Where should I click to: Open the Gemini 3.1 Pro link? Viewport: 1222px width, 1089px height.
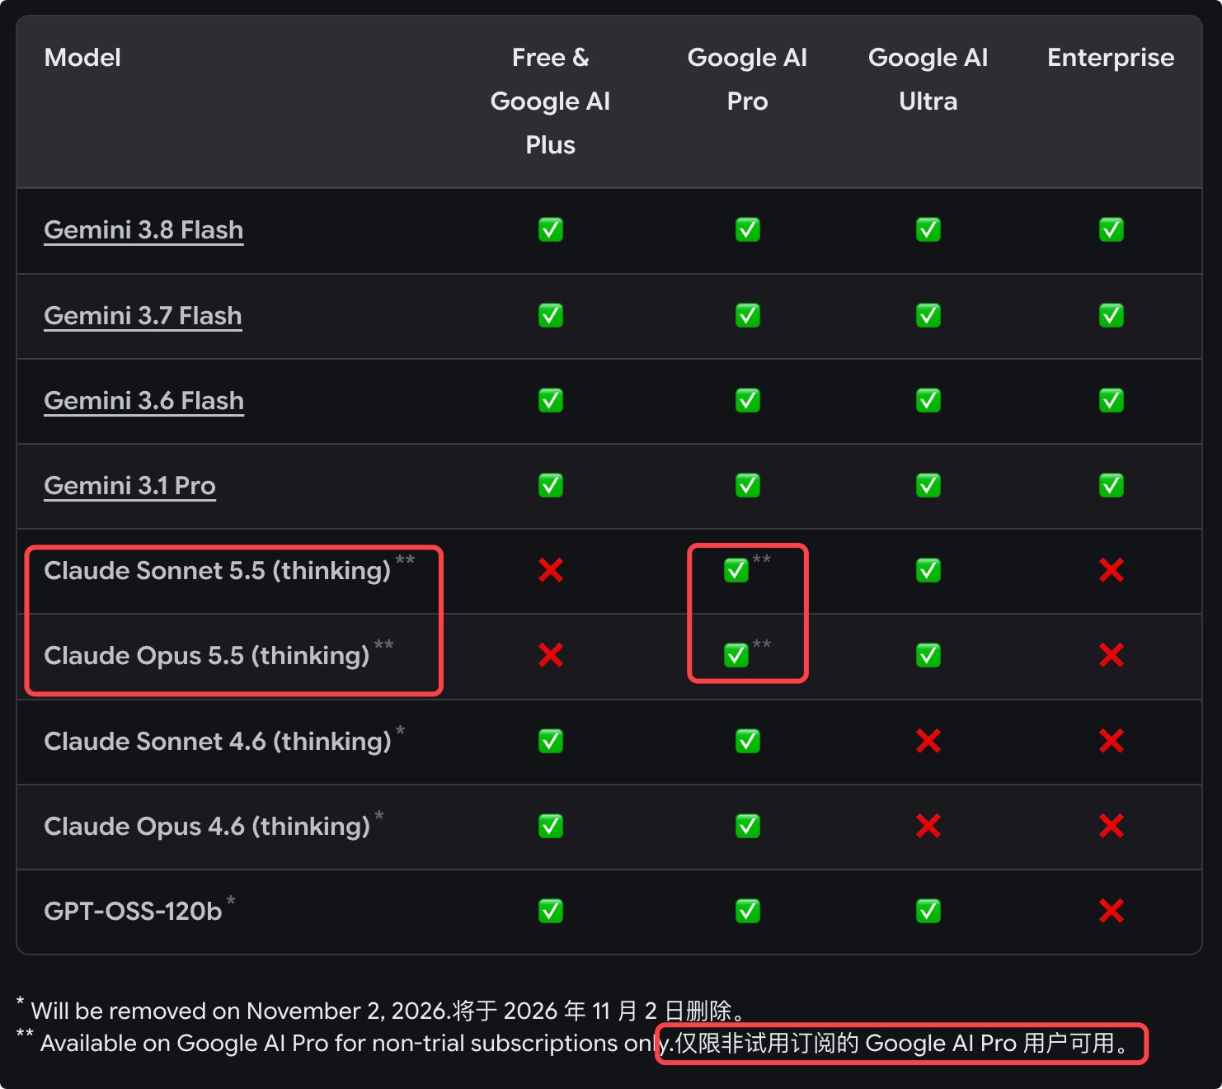point(129,485)
